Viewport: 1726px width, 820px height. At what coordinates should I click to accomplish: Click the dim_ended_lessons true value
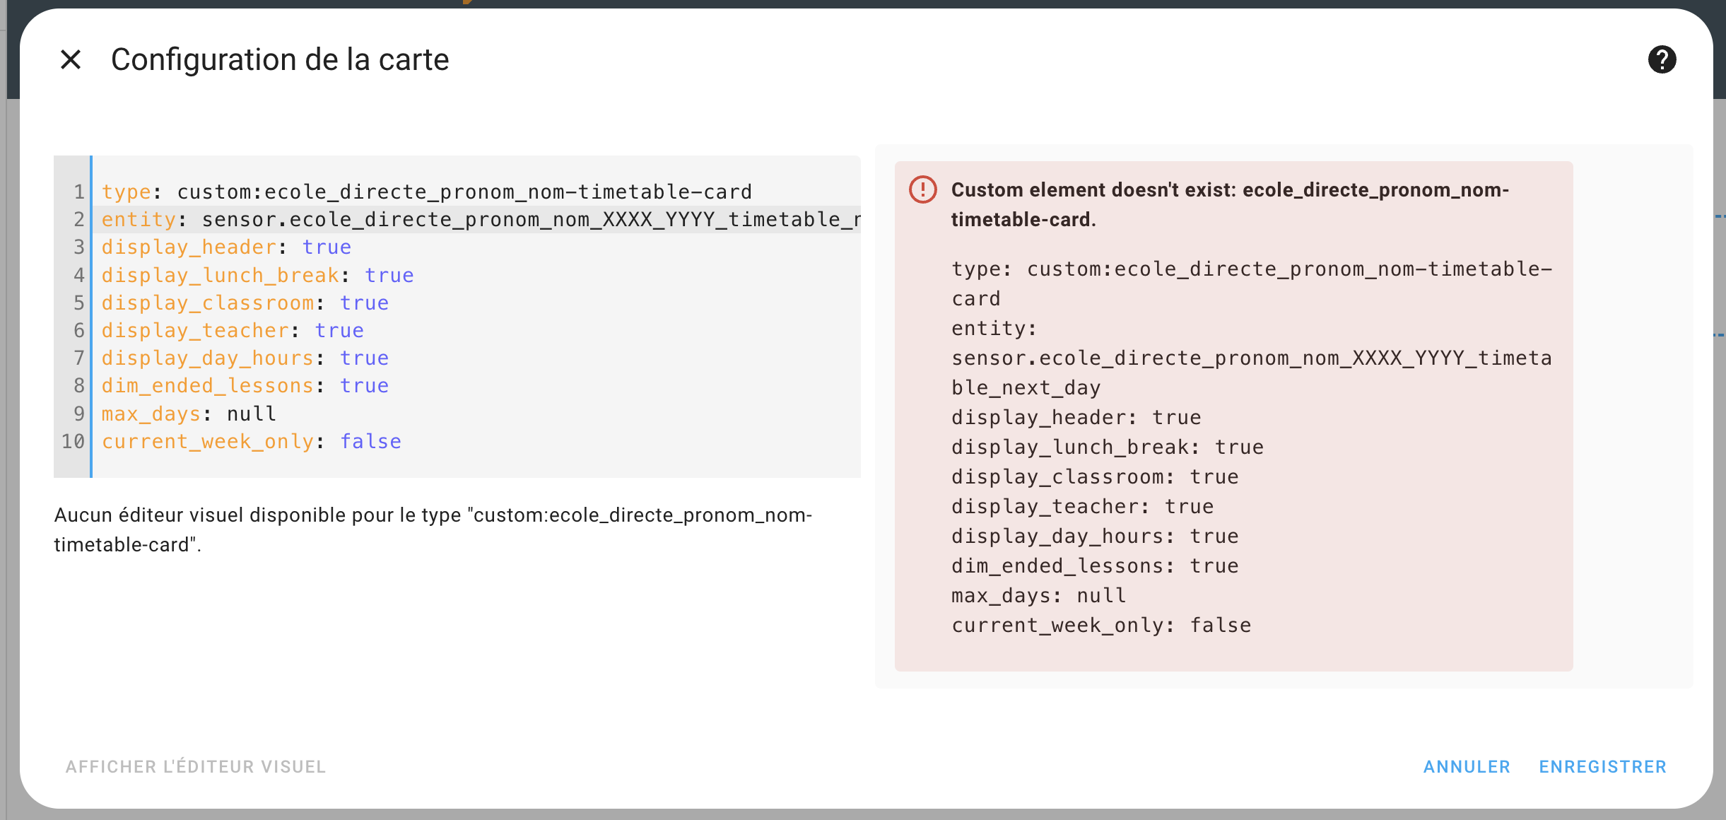click(x=364, y=385)
